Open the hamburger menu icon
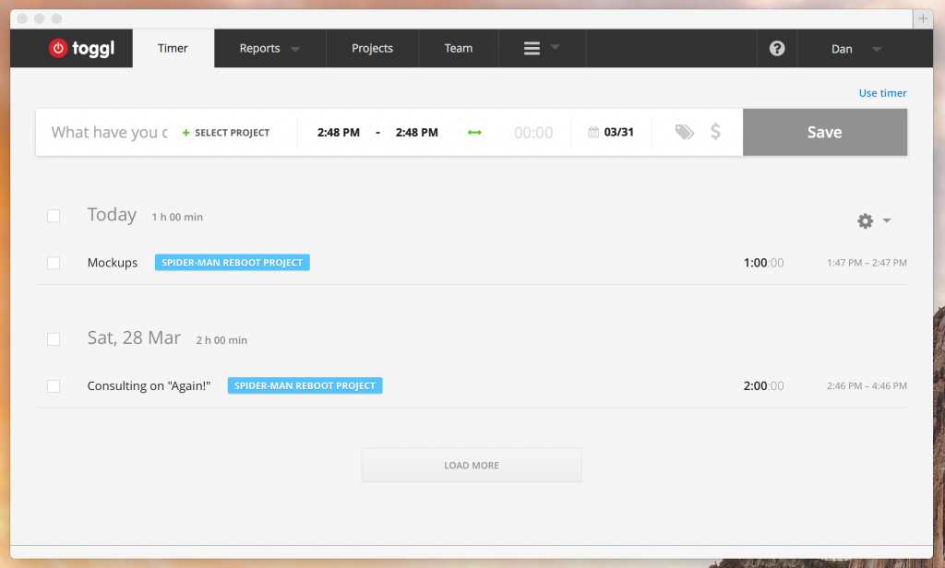The width and height of the screenshot is (945, 568). 532,49
